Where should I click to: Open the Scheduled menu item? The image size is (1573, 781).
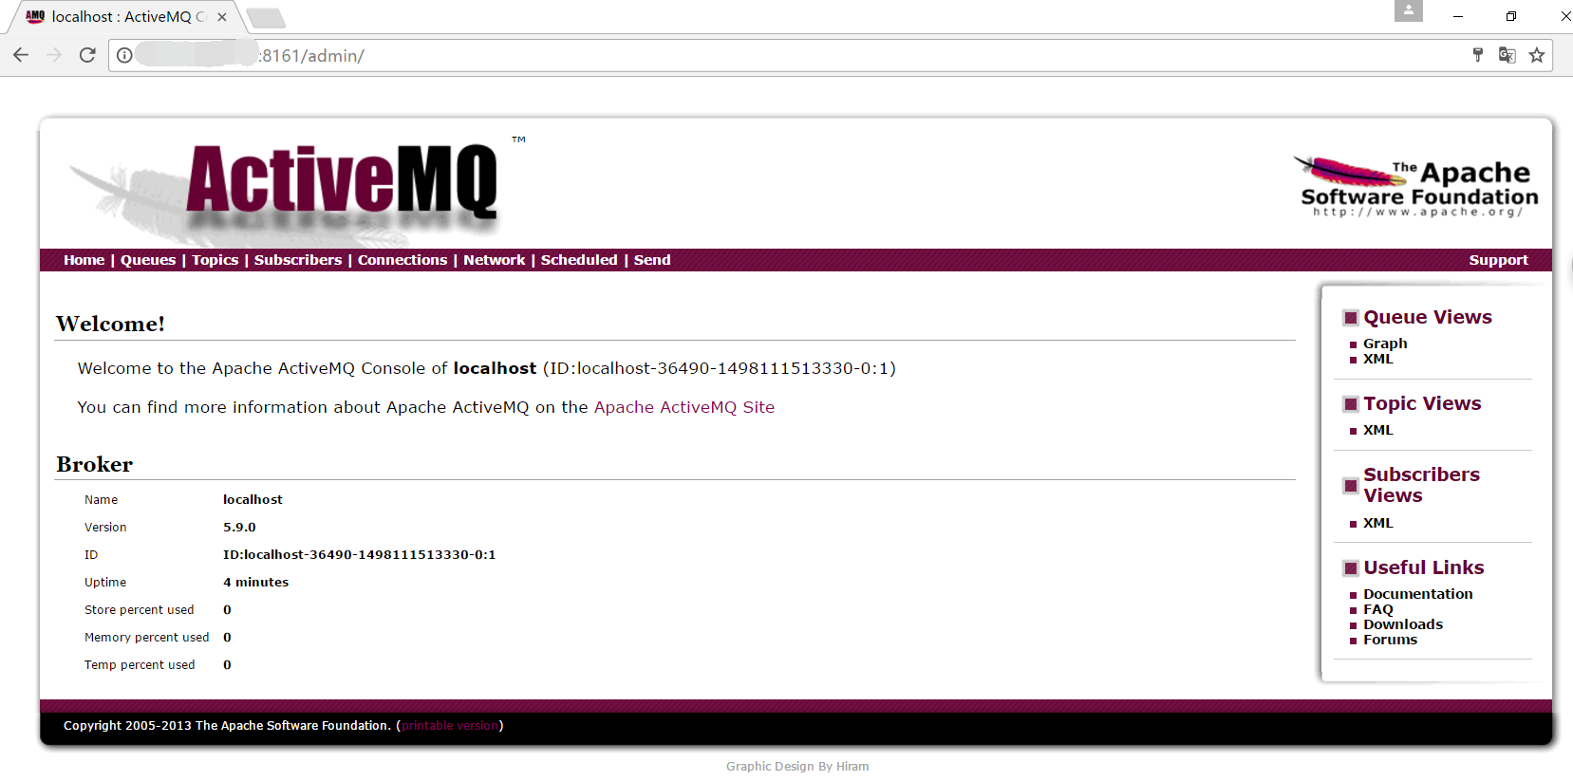click(x=579, y=260)
